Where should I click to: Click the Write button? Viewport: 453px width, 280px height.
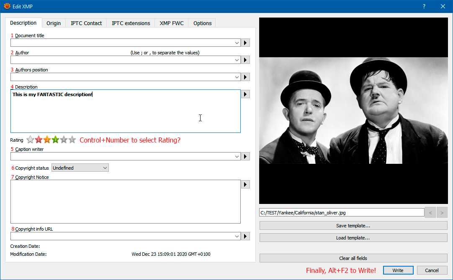tap(398, 270)
